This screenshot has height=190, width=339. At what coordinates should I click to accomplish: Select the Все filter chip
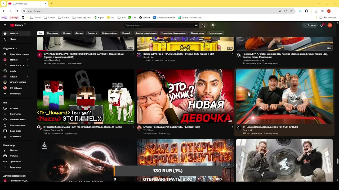(41, 33)
